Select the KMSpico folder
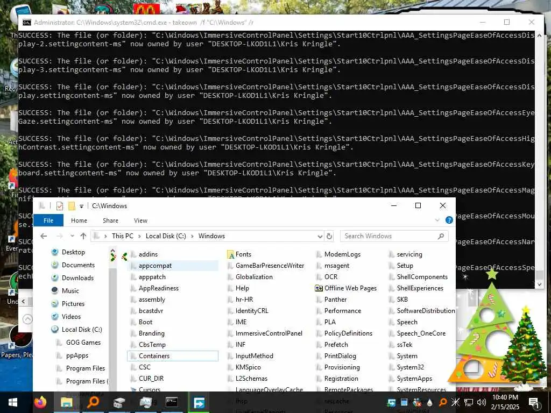Screen dimensions: 551x413 pyautogui.click(x=248, y=367)
